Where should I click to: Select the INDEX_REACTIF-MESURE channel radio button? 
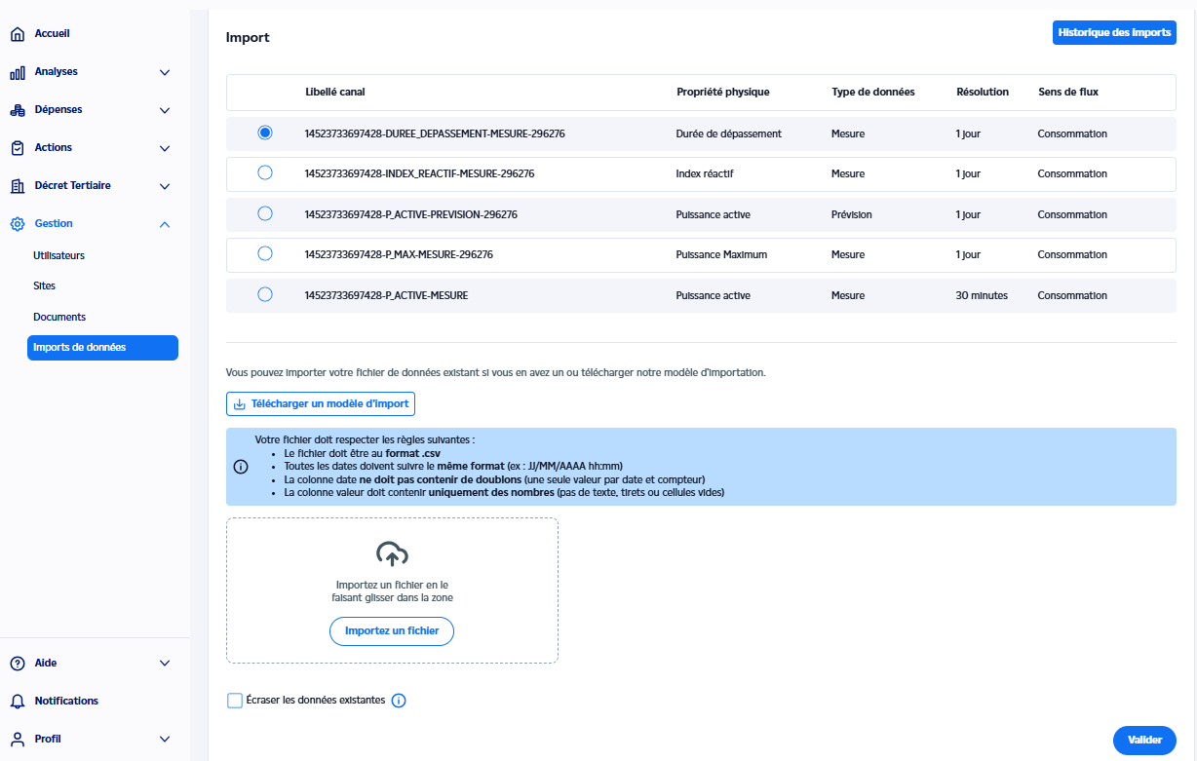click(264, 172)
